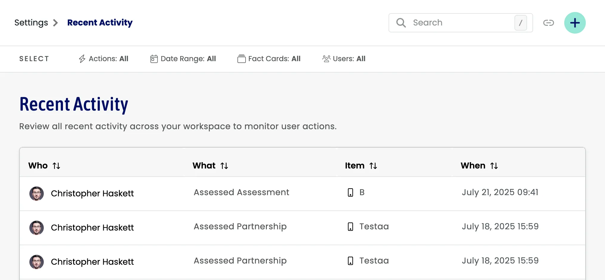
Task: Navigate to Settings via the breadcrumb
Action: tap(31, 22)
